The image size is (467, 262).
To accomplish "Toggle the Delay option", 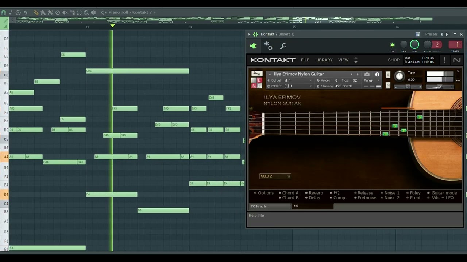I will click(312, 198).
